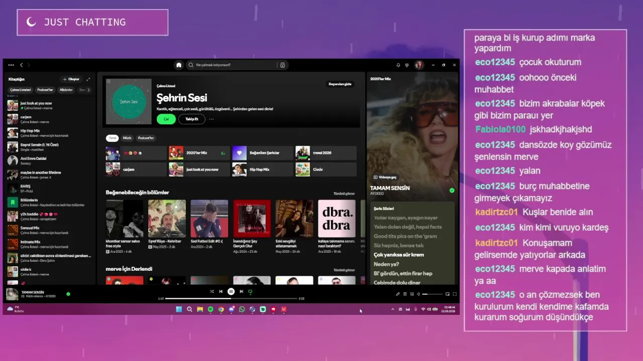Open the browse icon in search bar
Image resolution: width=643 pixels, height=361 pixels.
(282, 65)
